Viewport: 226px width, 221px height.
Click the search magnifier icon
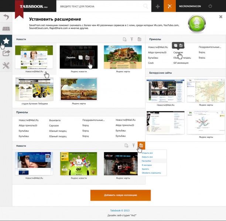145,6
